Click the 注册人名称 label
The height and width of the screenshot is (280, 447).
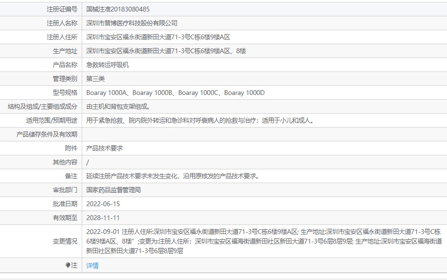tap(62, 23)
